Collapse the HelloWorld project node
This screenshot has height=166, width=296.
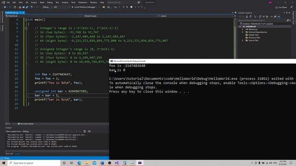point(240,27)
